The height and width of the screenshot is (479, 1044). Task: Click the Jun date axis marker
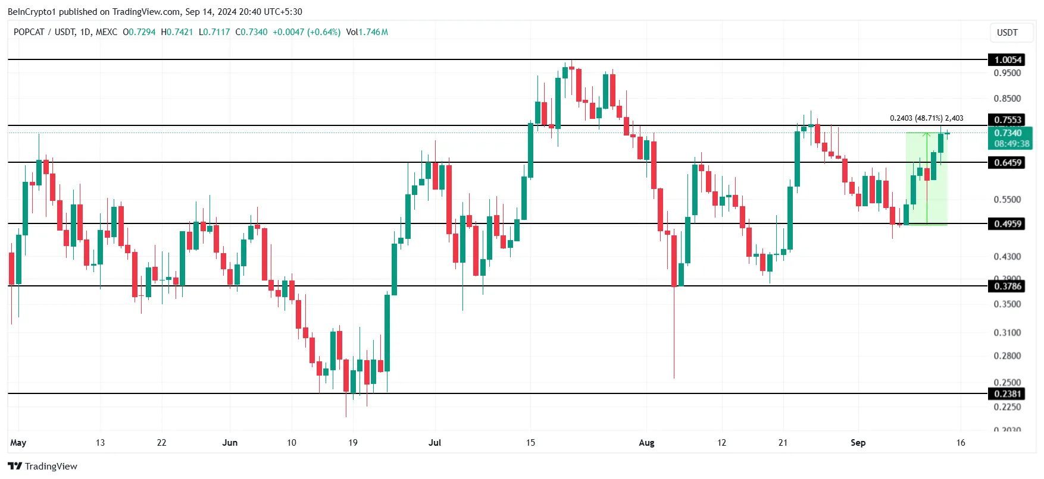point(230,443)
